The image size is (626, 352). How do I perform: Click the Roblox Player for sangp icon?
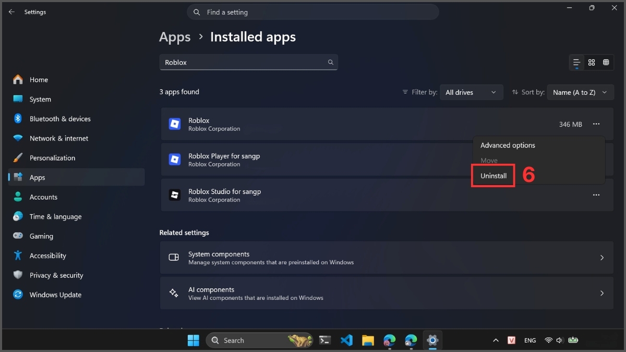(x=174, y=160)
